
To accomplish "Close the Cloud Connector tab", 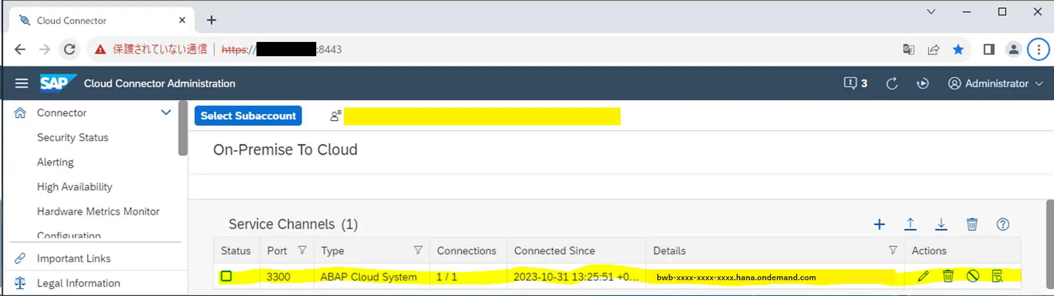I will pyautogui.click(x=182, y=20).
